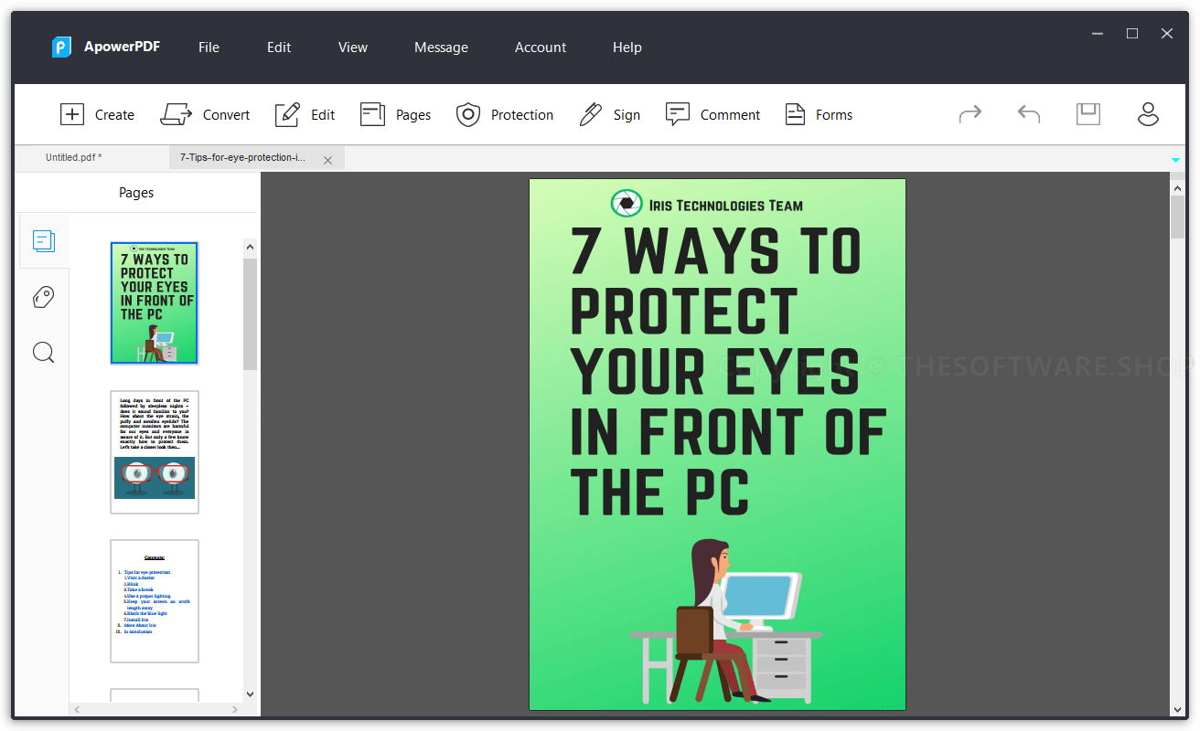Open the Create tool
This screenshot has height=731, width=1200.
click(97, 114)
